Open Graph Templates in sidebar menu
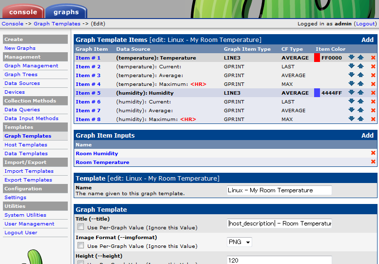Image resolution: width=379 pixels, height=264 pixels. click(x=28, y=136)
